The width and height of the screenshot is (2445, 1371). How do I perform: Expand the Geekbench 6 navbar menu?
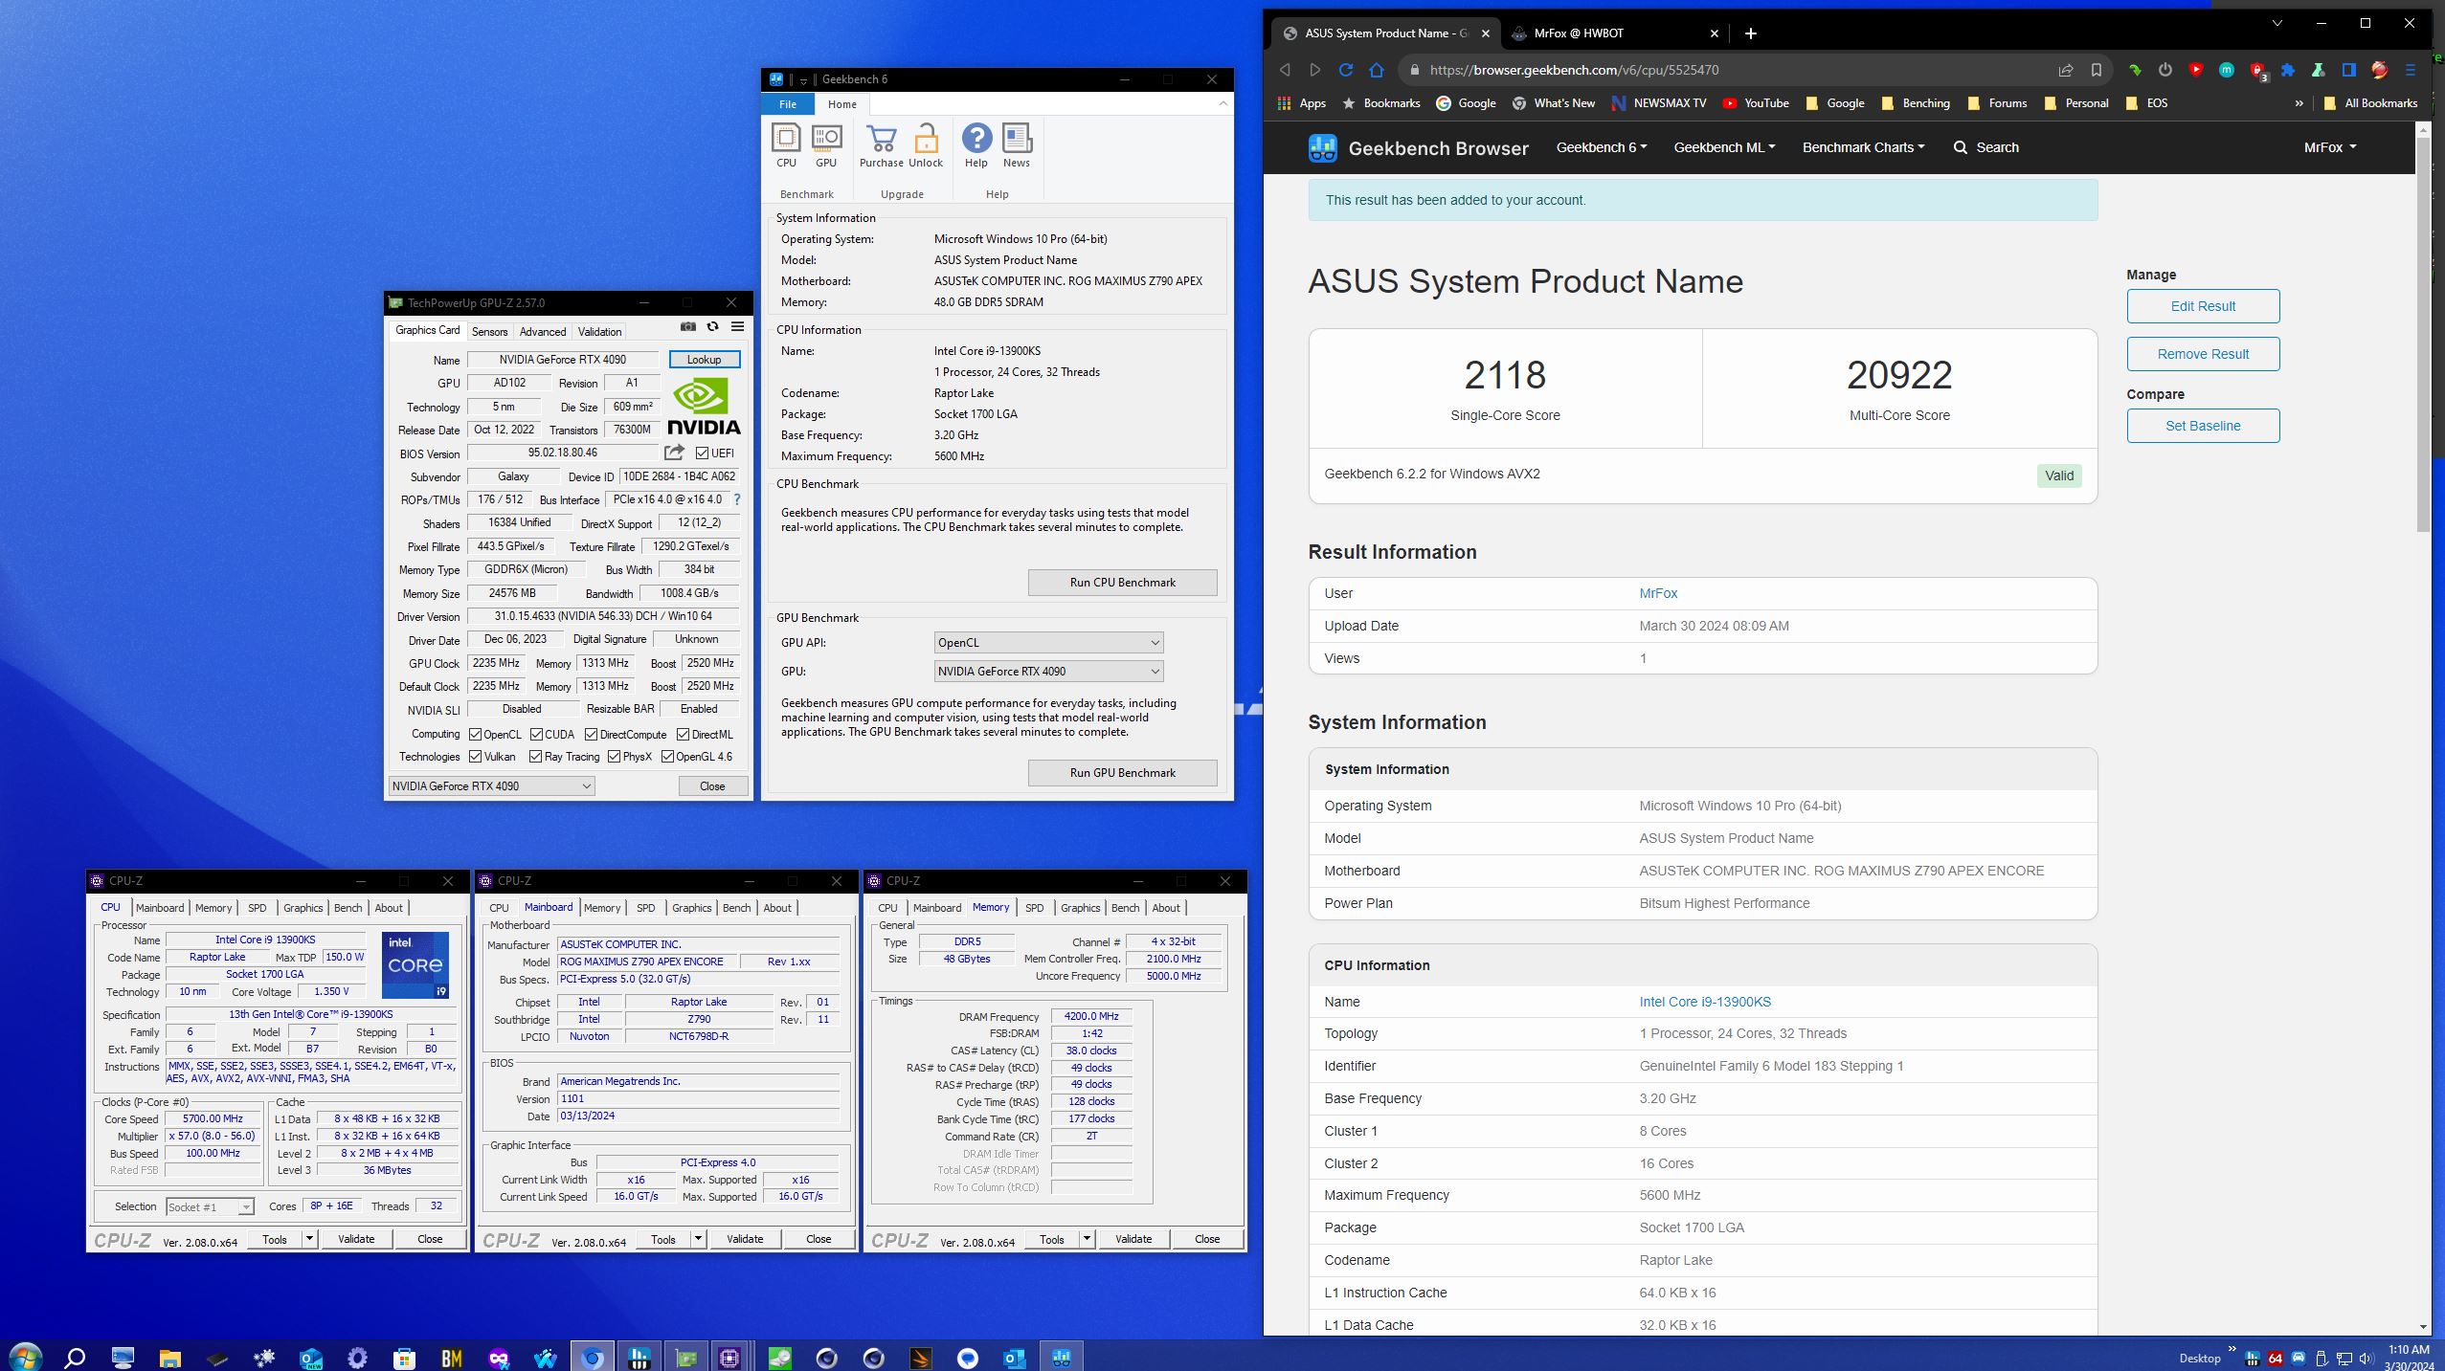(1601, 147)
